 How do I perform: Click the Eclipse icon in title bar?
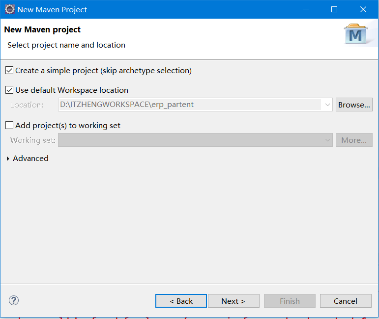[x=10, y=9]
